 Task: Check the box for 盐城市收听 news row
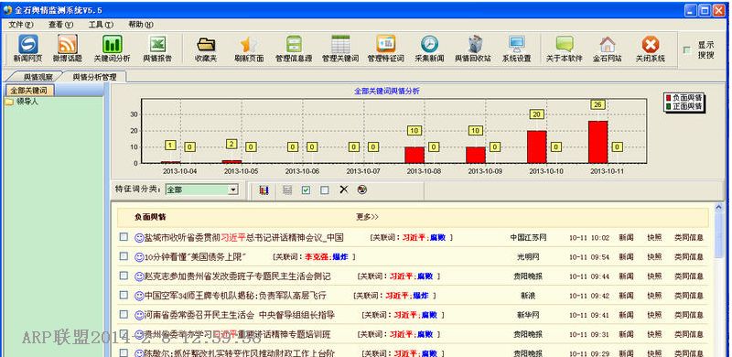coord(124,237)
